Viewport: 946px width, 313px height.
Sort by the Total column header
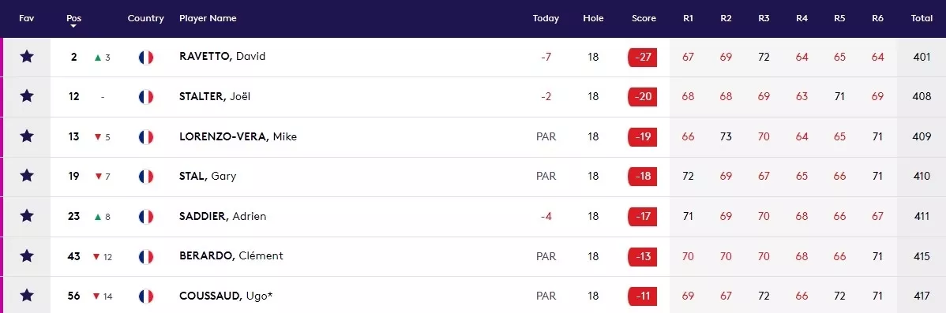[x=922, y=18]
